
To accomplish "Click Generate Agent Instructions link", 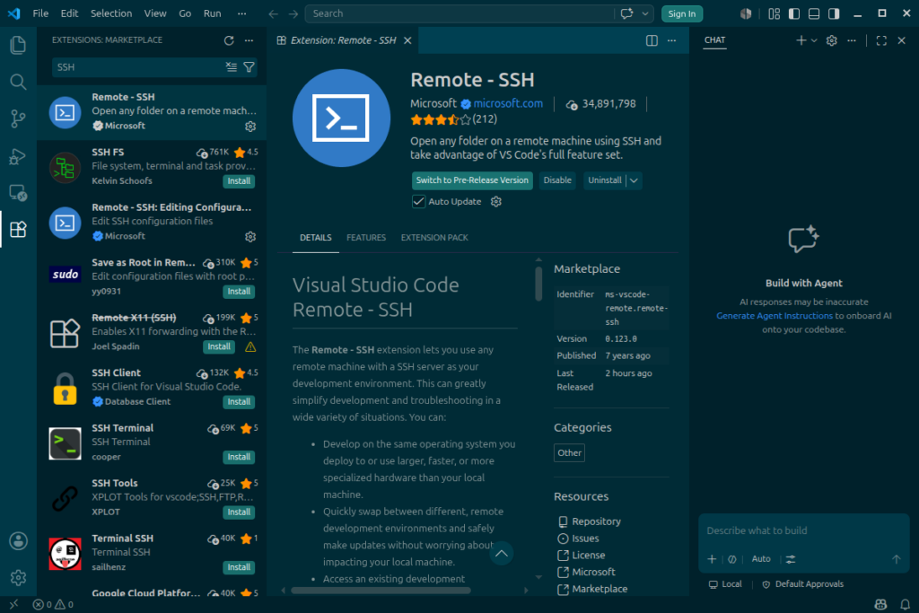I will pyautogui.click(x=775, y=316).
